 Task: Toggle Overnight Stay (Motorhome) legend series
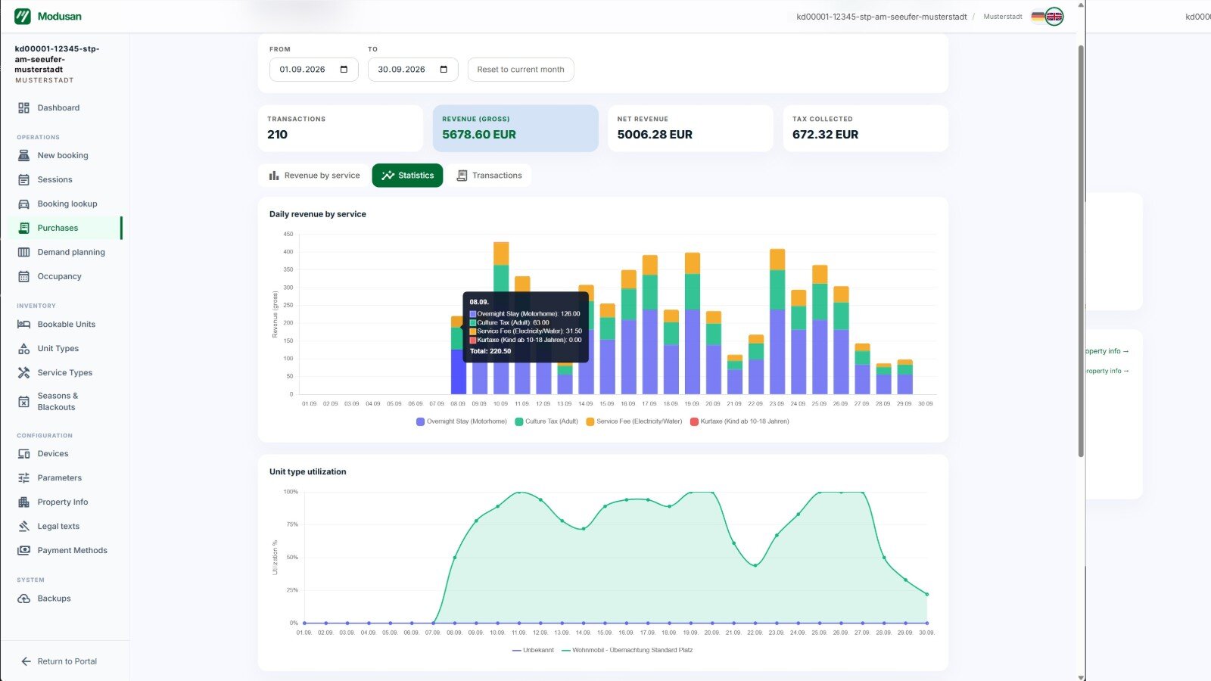462,421
